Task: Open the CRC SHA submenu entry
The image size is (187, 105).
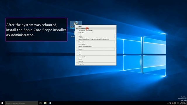Action: pos(96,37)
